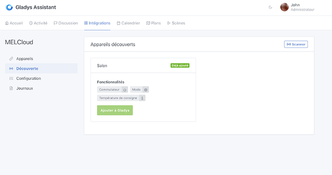Viewport: 332px width, 175px height.
Task: Switch to the Discussion tab
Action: (x=66, y=23)
